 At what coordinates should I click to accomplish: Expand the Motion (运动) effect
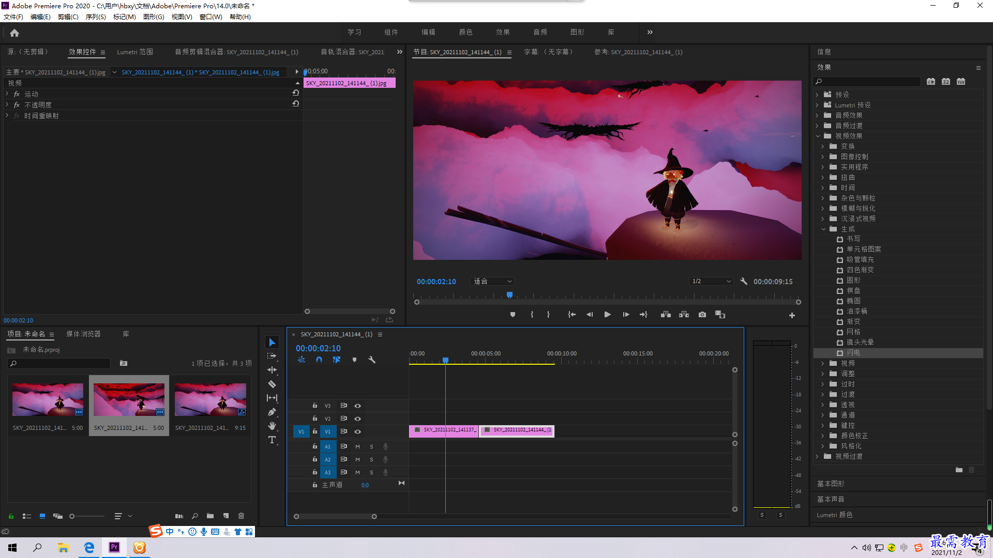pyautogui.click(x=7, y=94)
